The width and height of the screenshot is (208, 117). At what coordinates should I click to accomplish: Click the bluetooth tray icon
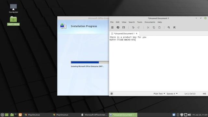(178, 115)
